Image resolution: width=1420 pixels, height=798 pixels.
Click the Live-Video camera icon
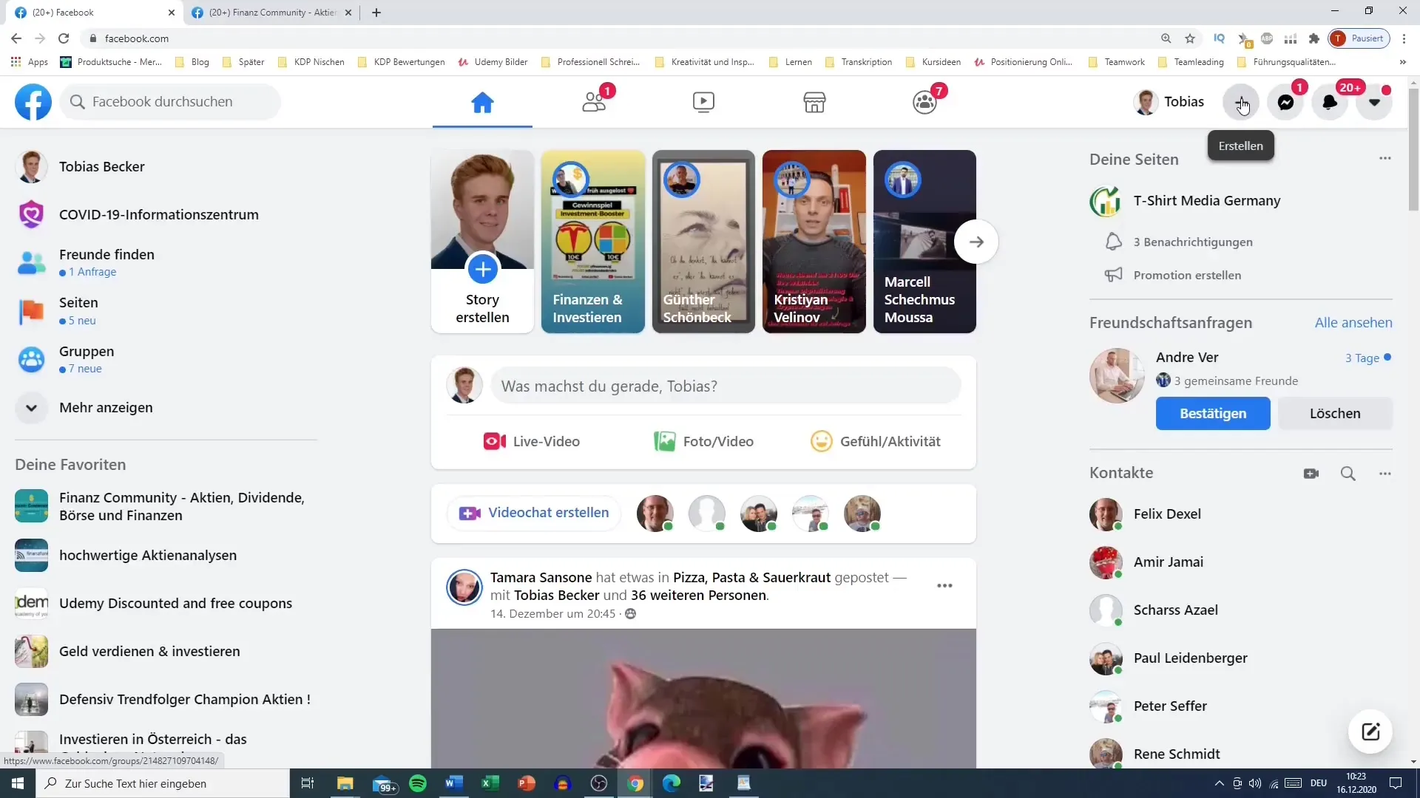pyautogui.click(x=495, y=441)
